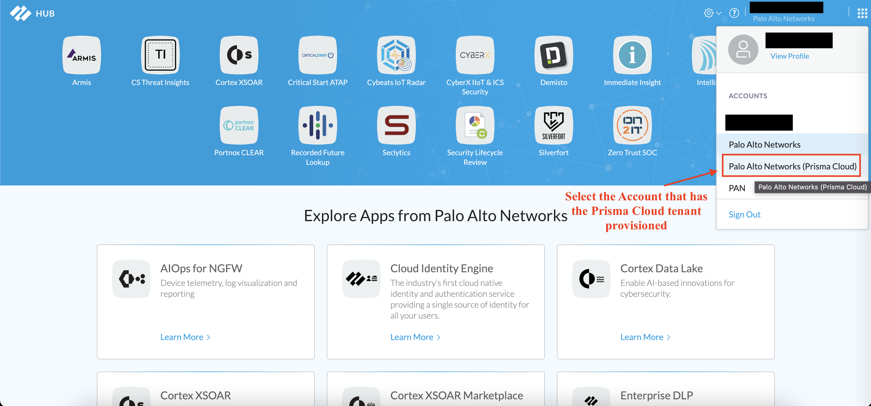
Task: Open the Cortex XSOAR app tile
Action: point(239,55)
